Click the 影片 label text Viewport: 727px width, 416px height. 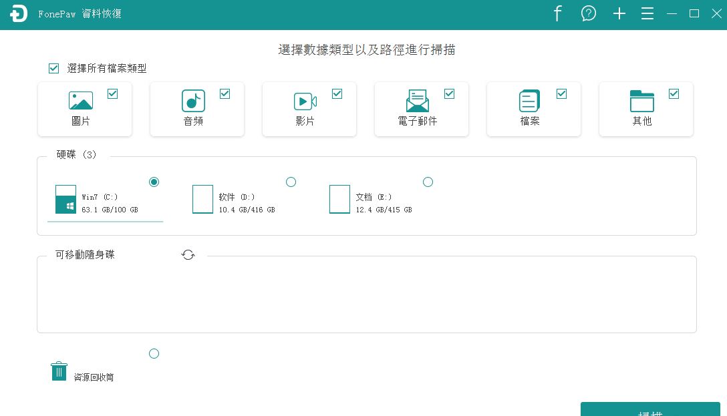[x=305, y=121]
